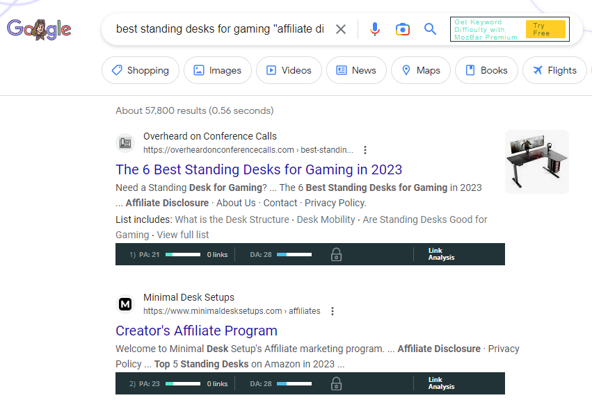The image size is (592, 416).
Task: Open Link Analysis for second result
Action: [441, 383]
